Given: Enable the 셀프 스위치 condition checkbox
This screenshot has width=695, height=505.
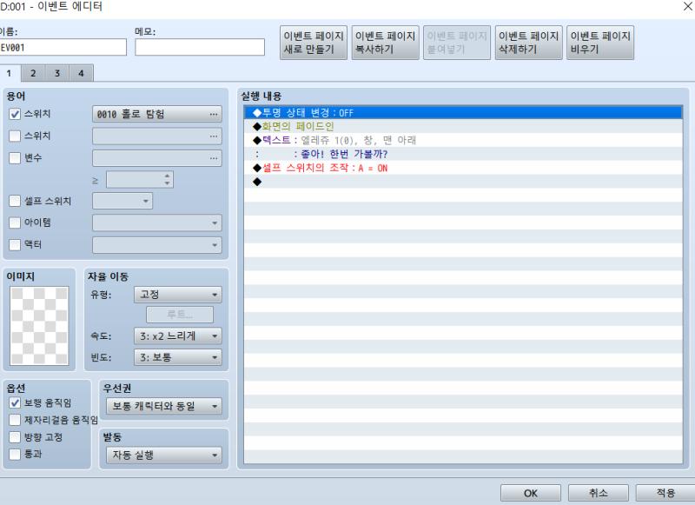Looking at the screenshot, I should [15, 201].
